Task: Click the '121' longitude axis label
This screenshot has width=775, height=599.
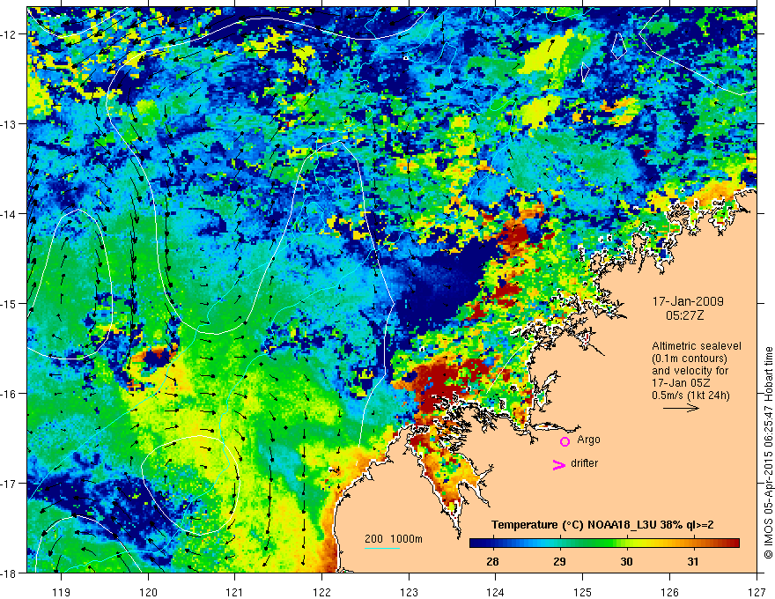Action: [x=235, y=592]
